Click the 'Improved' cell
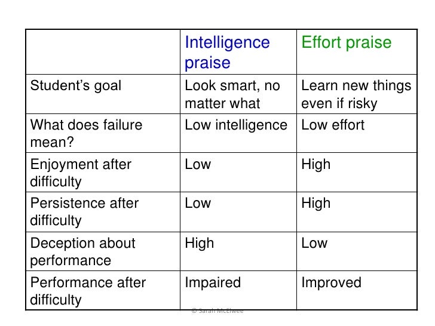435x326 pixels. click(332, 283)
